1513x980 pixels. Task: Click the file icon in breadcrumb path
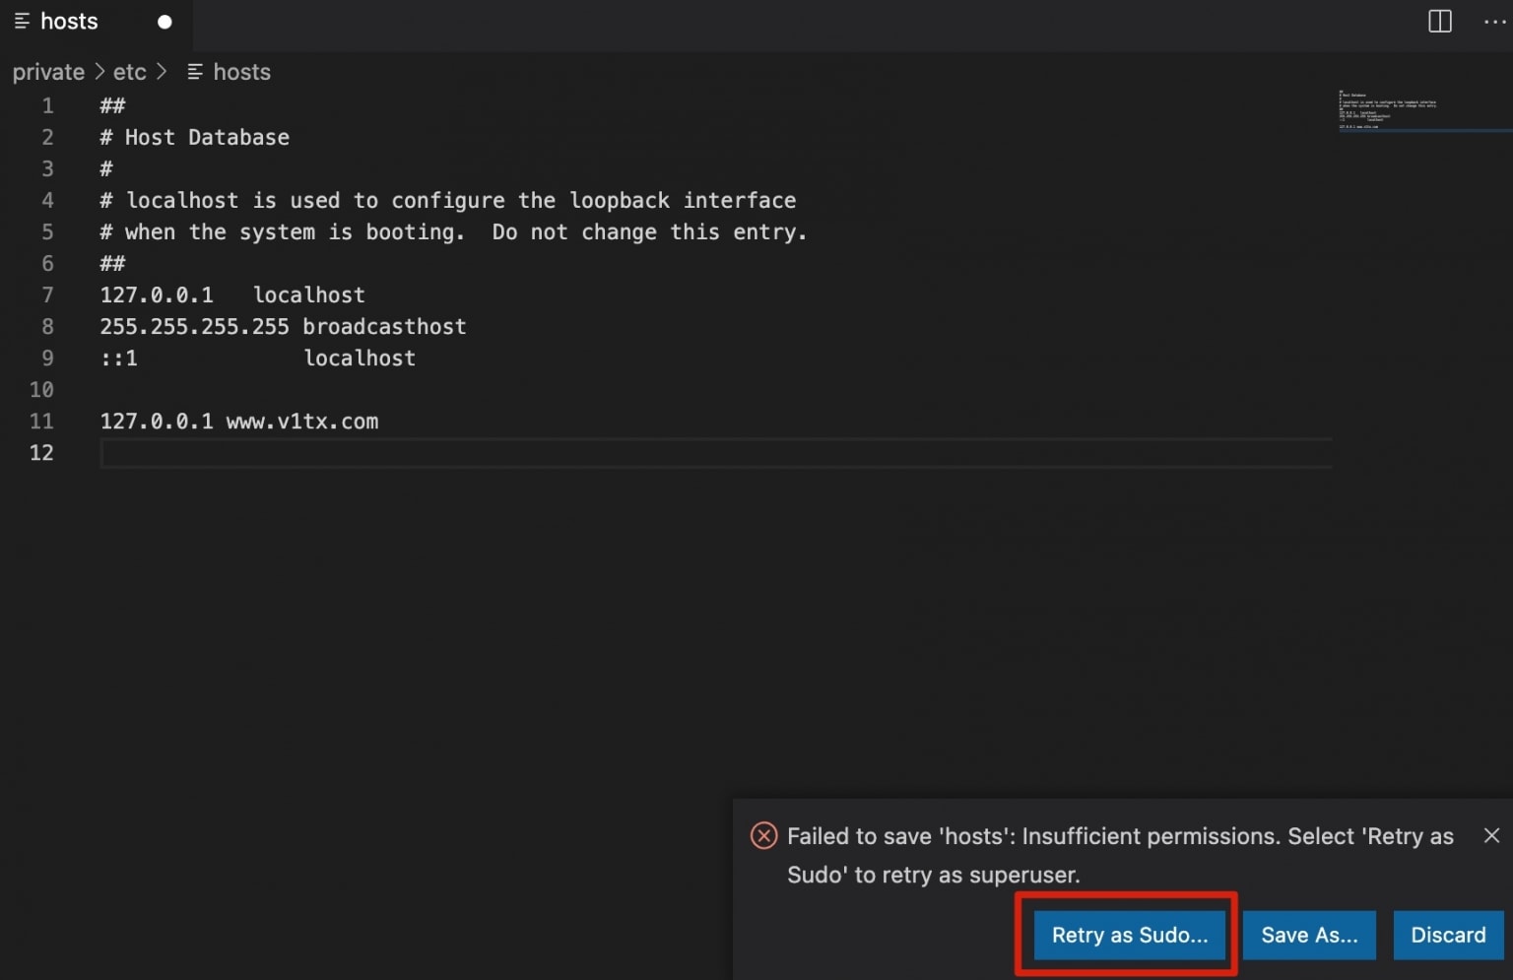tap(195, 72)
